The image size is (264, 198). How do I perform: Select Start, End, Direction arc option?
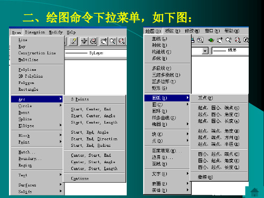95,139
